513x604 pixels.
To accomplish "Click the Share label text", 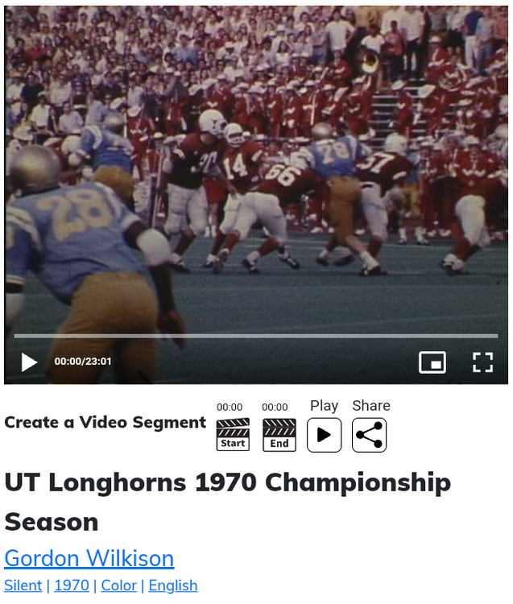I will pos(371,406).
